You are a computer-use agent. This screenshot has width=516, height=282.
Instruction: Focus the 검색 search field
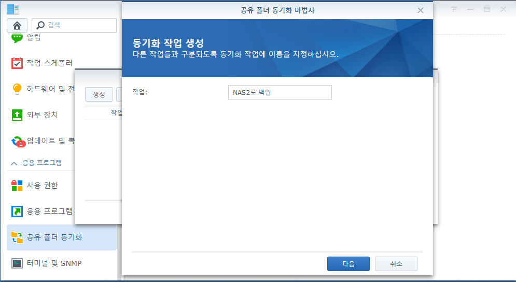(x=74, y=25)
